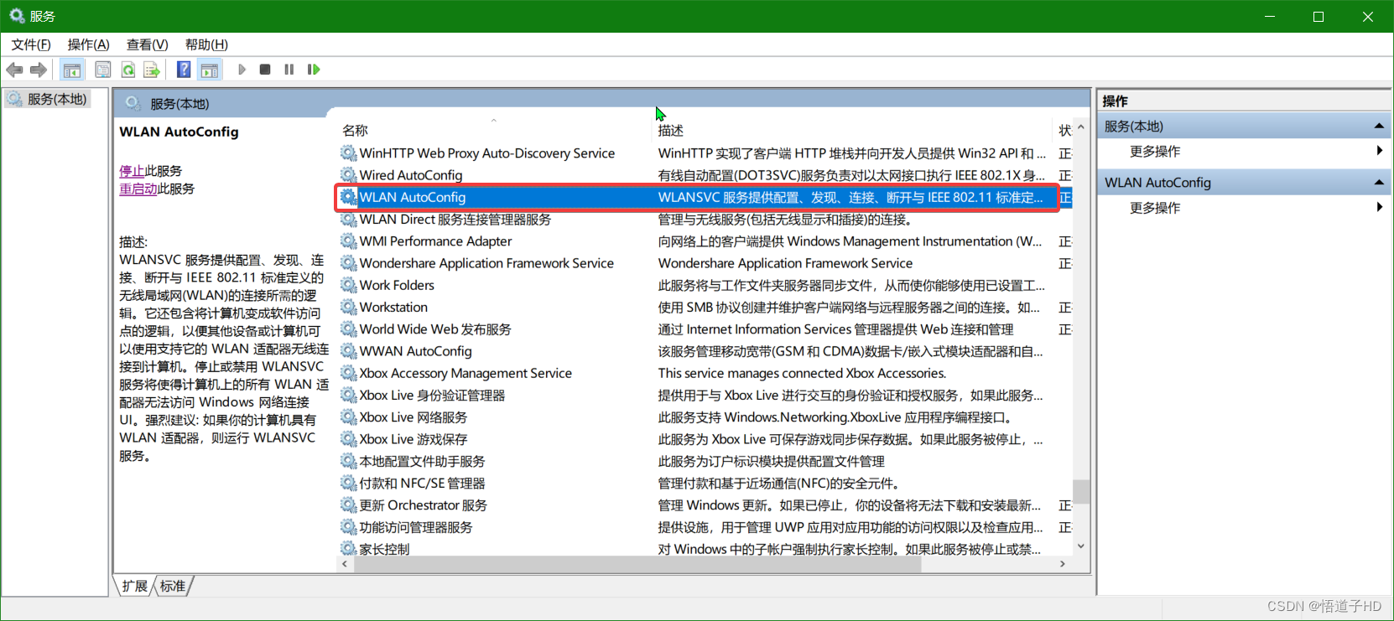This screenshot has width=1394, height=621.
Task: Click the vertical scrollbar up arrow
Action: [x=1081, y=127]
